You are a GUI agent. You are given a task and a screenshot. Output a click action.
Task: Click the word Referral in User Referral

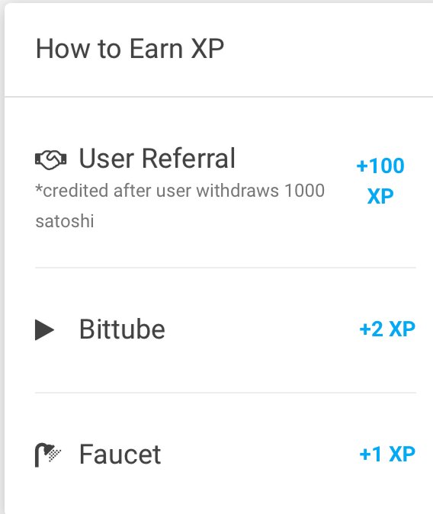click(188, 159)
